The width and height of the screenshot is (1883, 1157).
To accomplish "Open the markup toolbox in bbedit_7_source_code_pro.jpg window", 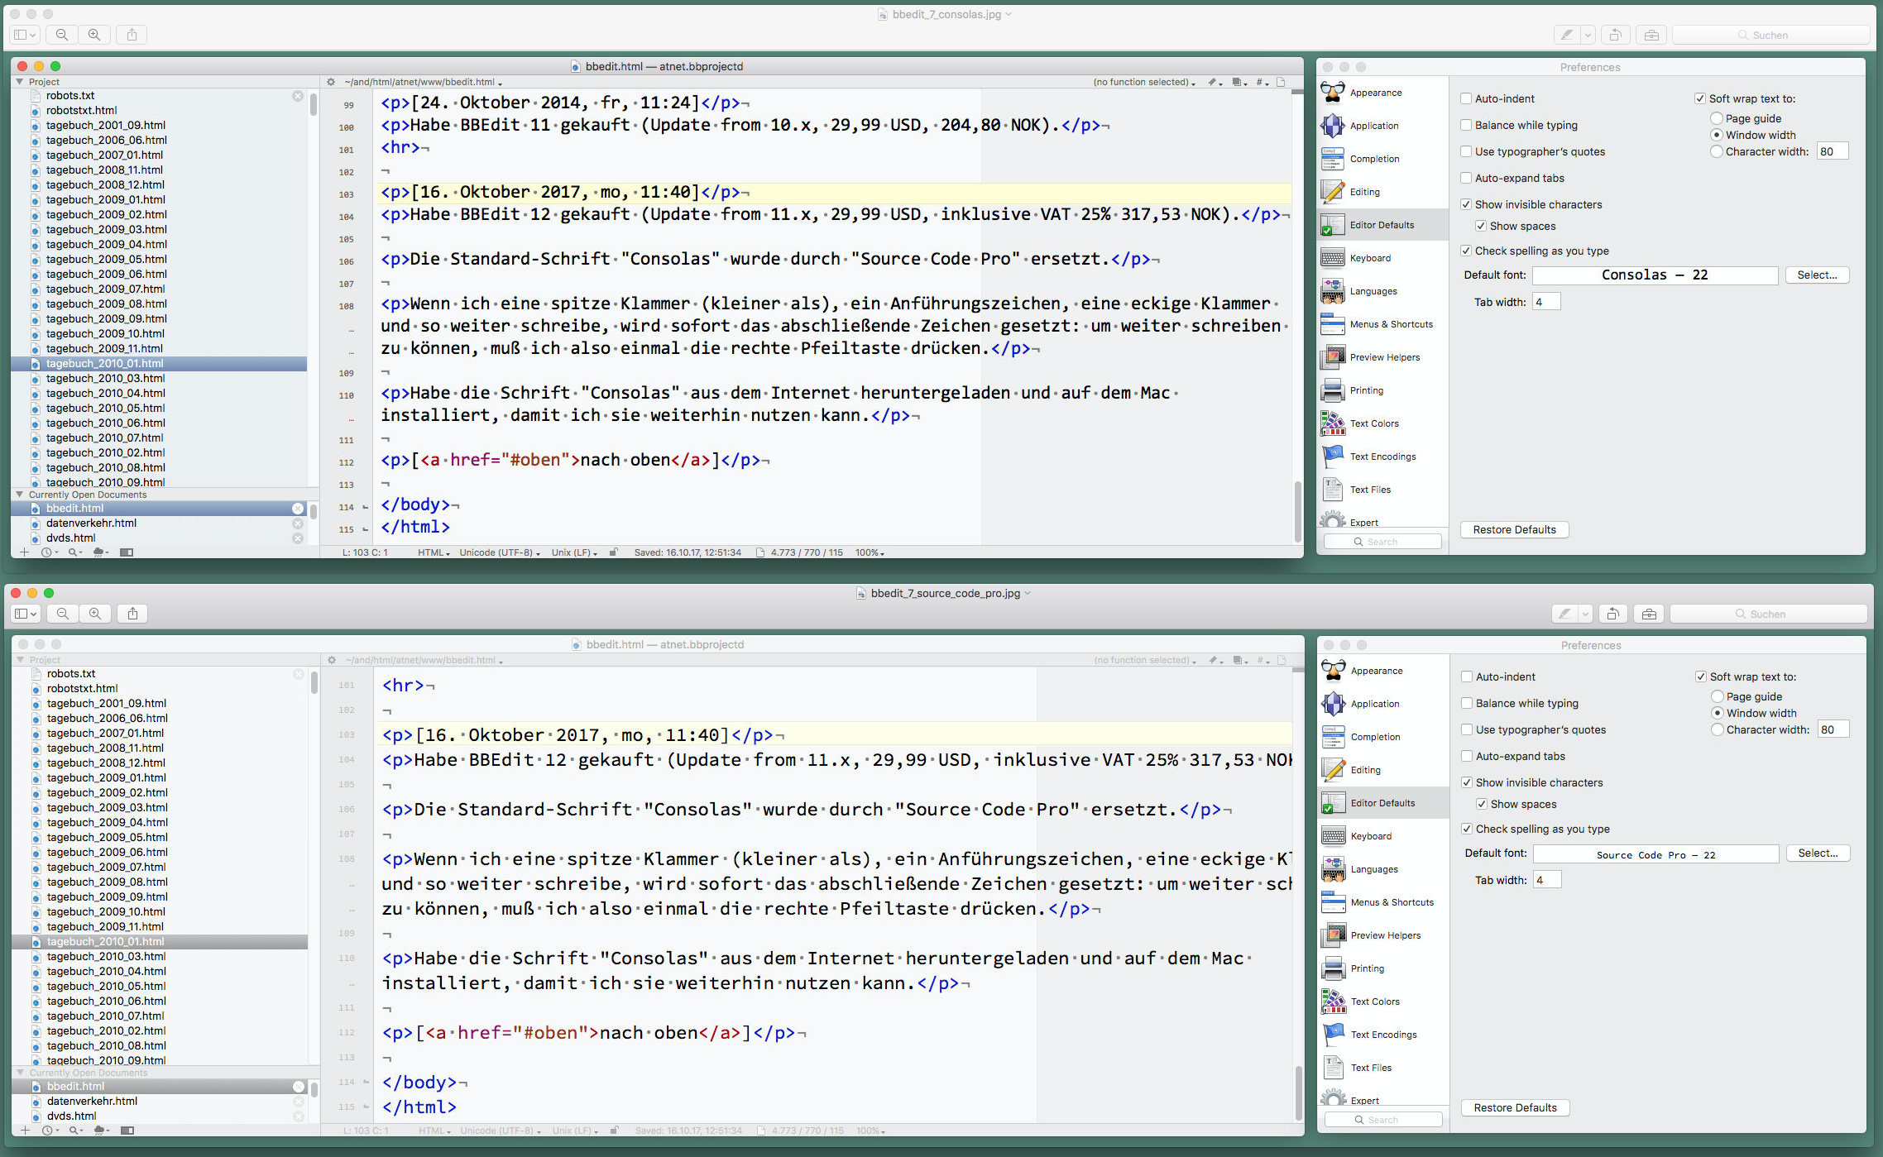I will pyautogui.click(x=1649, y=614).
